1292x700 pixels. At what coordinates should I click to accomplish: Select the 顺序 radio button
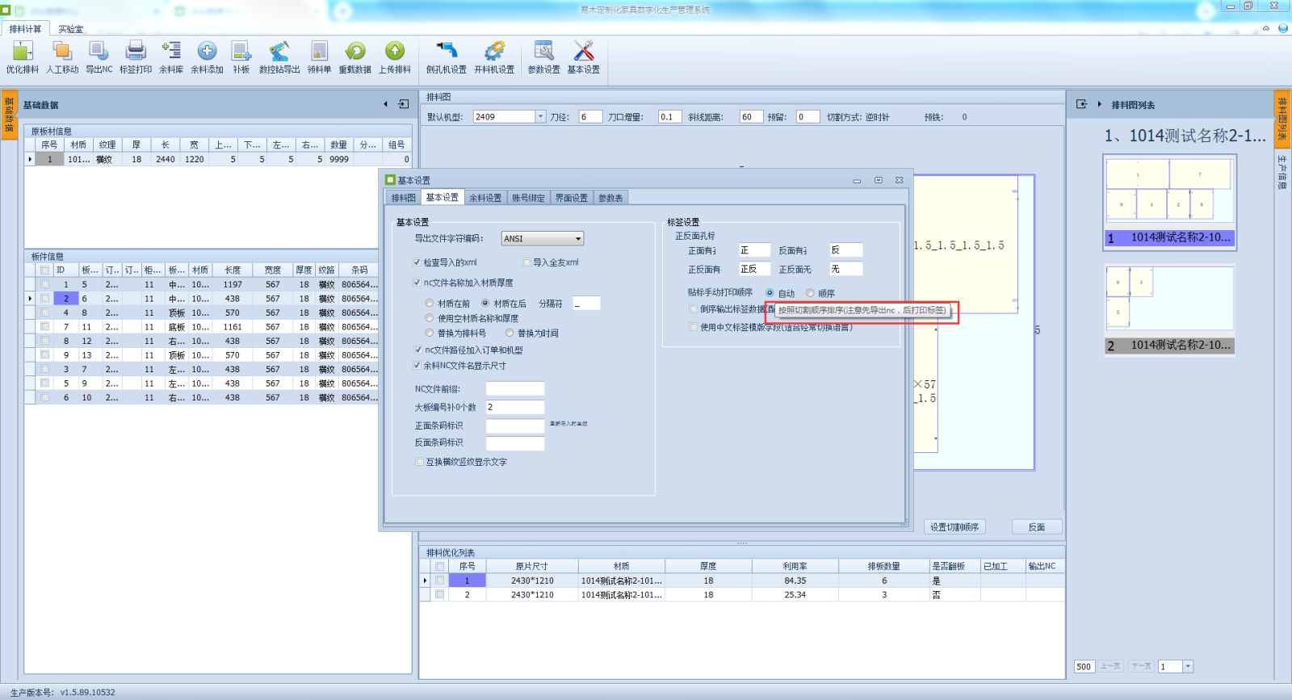click(810, 293)
